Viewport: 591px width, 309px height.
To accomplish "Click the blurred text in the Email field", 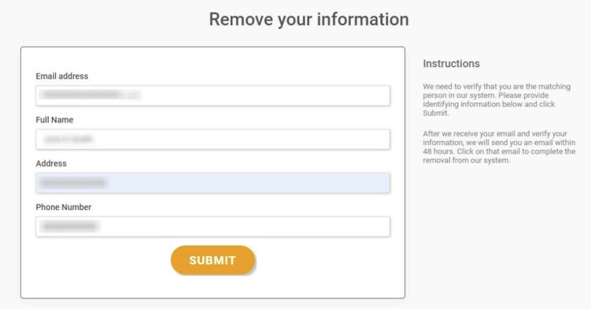I will [89, 94].
